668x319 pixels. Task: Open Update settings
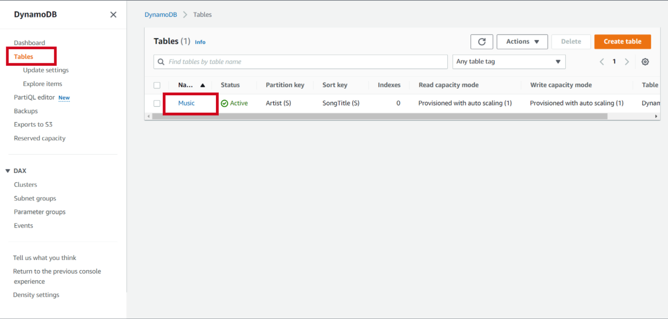click(x=46, y=70)
